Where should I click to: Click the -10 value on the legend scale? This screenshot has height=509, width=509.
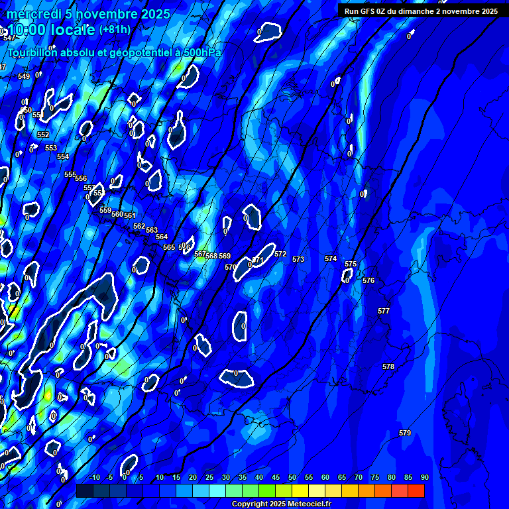(x=94, y=478)
